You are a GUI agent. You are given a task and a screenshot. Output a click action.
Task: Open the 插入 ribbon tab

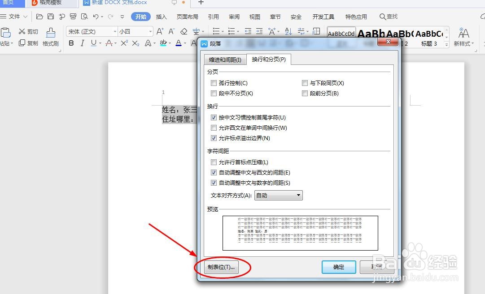point(161,17)
